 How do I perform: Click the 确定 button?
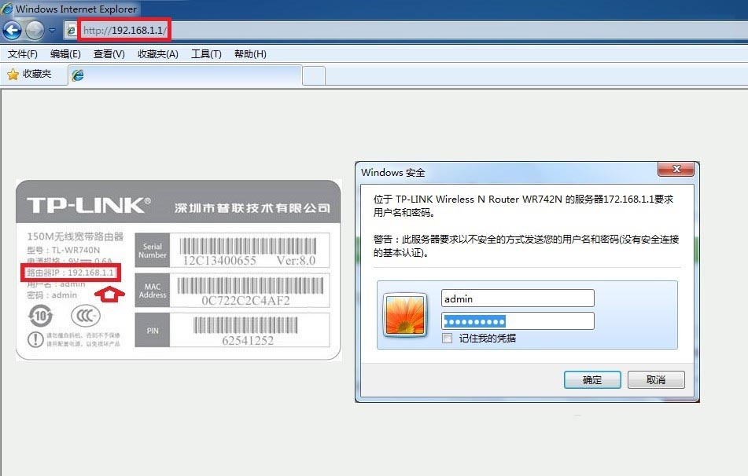(592, 379)
